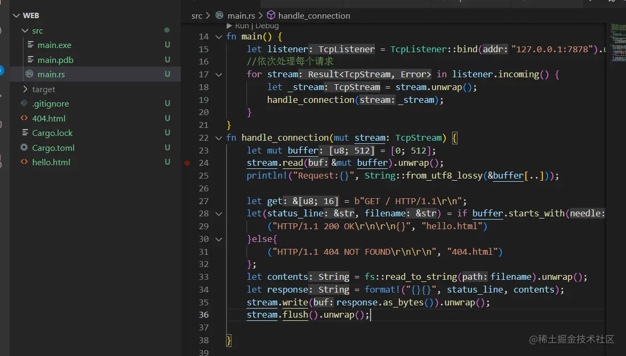The width and height of the screenshot is (626, 356).
Task: Click the closing brace on line 38
Action: (x=229, y=341)
